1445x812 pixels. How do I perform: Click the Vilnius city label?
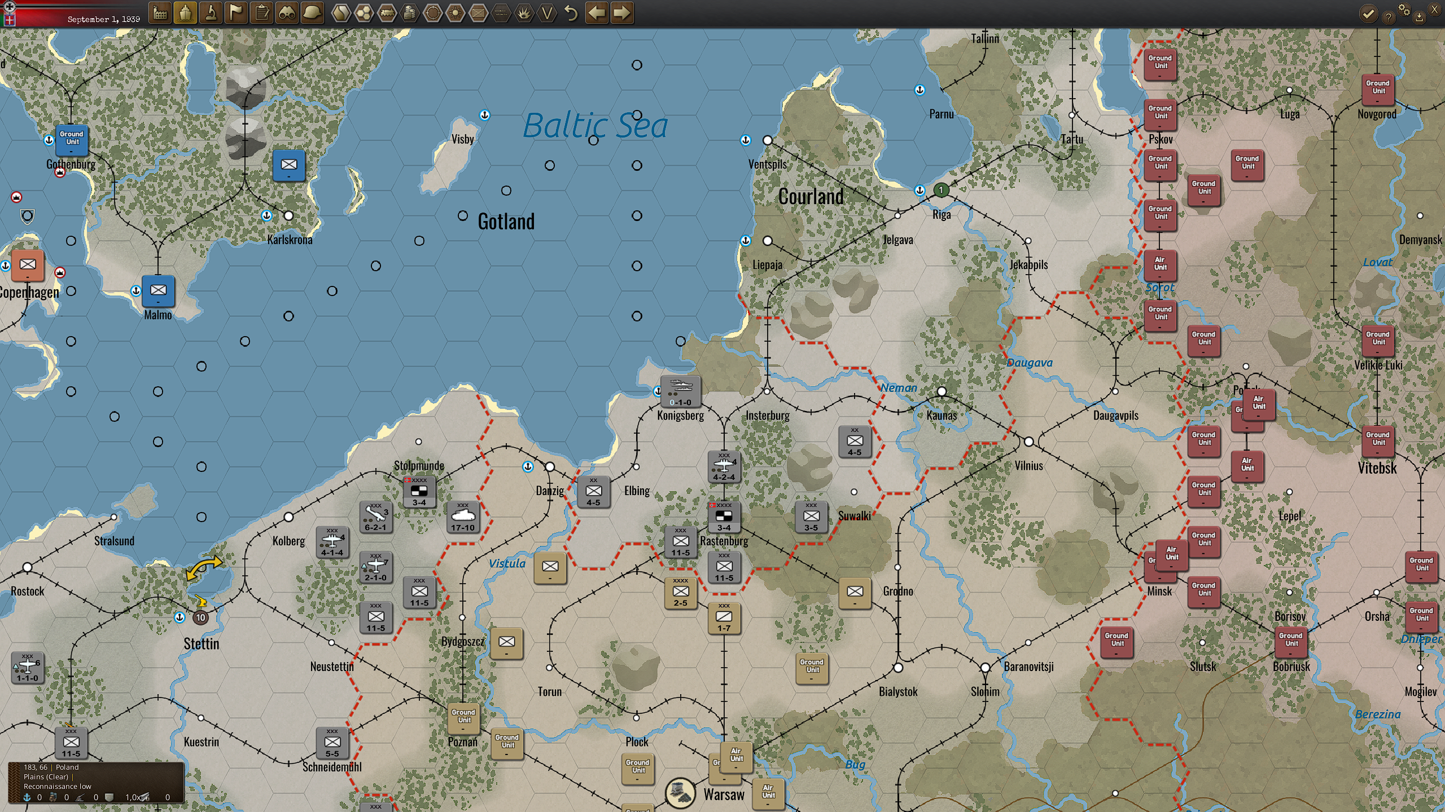point(1029,466)
